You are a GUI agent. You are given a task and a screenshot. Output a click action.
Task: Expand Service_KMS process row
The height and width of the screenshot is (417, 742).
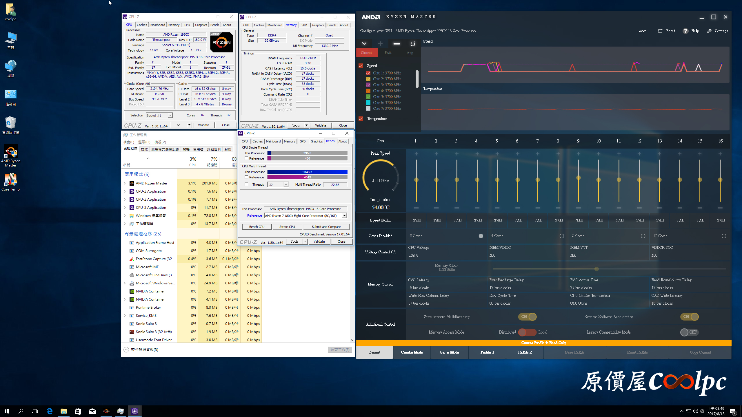(125, 316)
